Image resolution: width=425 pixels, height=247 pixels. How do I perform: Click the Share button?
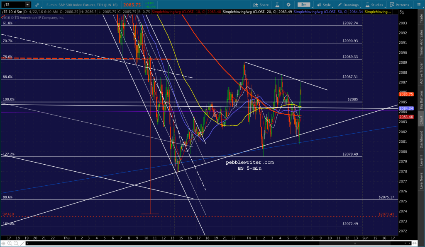261,5
